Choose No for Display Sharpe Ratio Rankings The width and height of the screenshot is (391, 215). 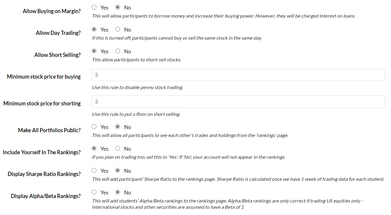118,171
